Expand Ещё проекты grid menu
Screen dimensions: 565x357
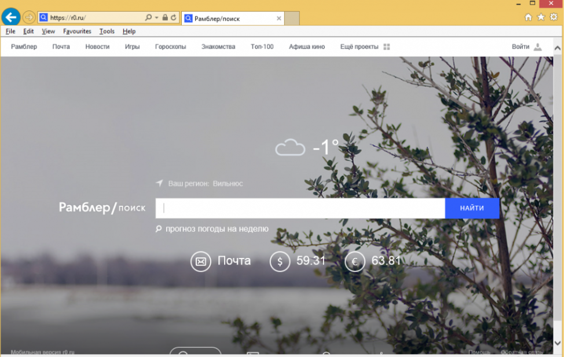365,46
